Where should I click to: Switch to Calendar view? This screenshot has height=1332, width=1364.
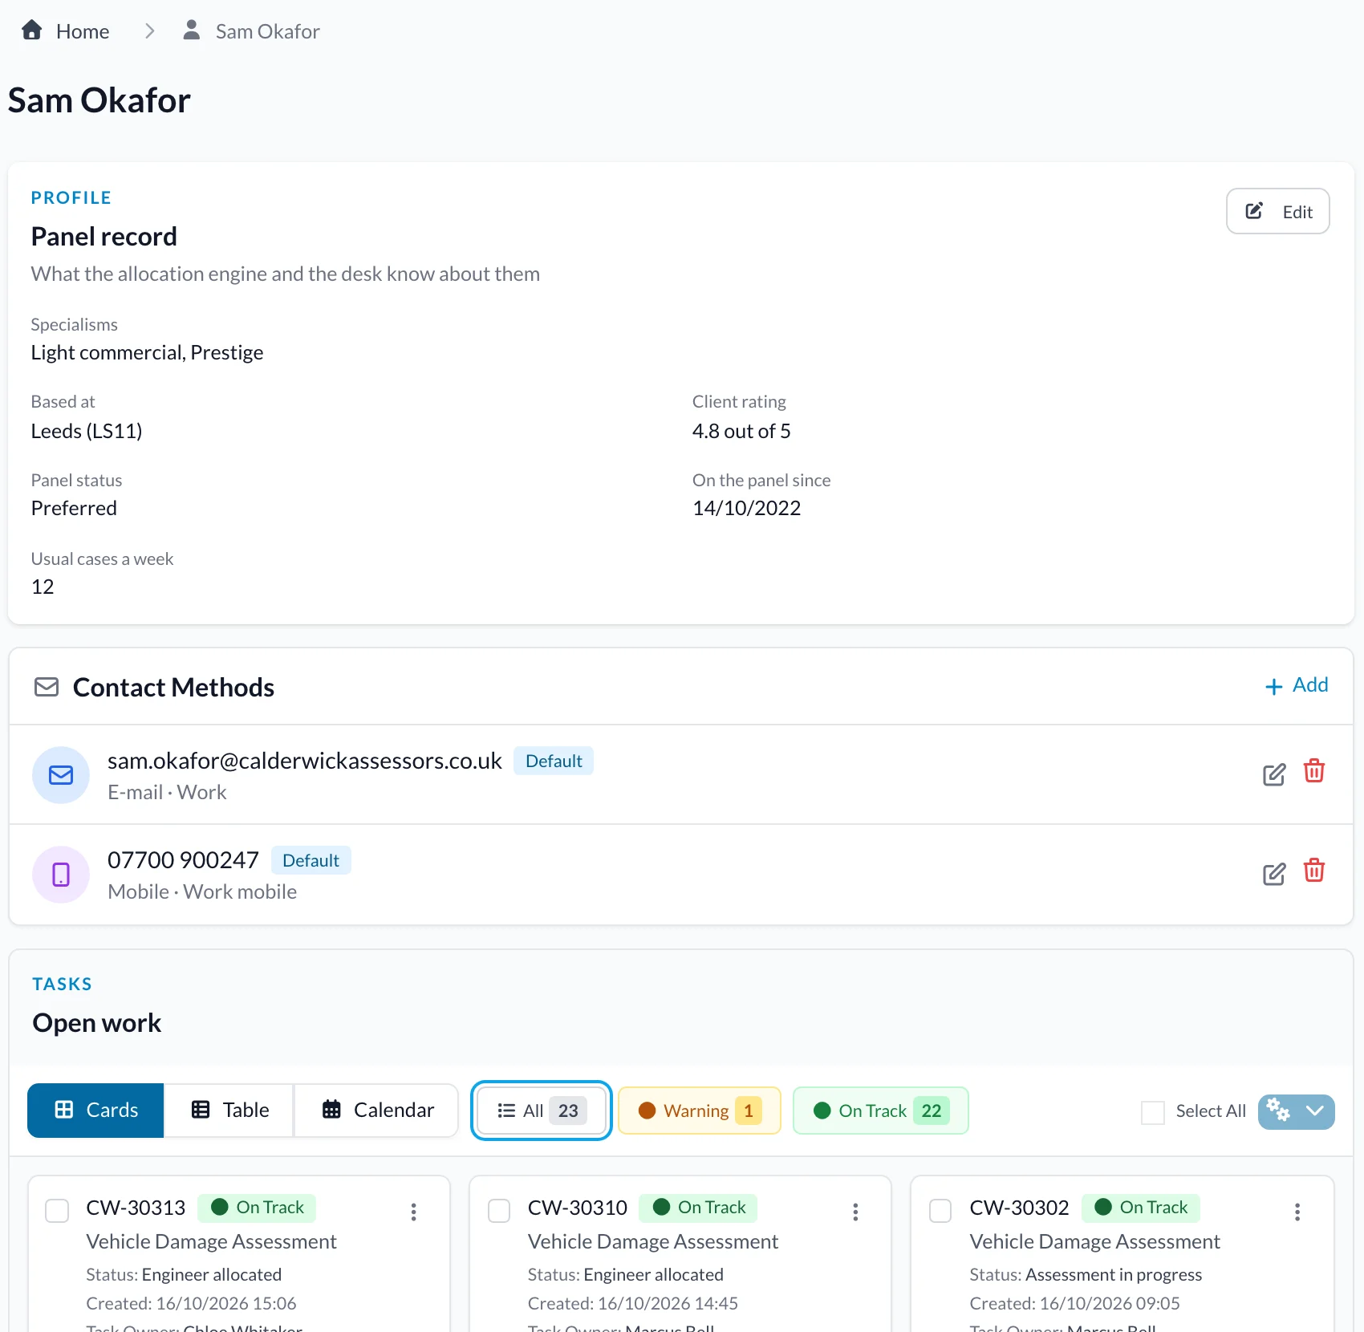coord(377,1110)
